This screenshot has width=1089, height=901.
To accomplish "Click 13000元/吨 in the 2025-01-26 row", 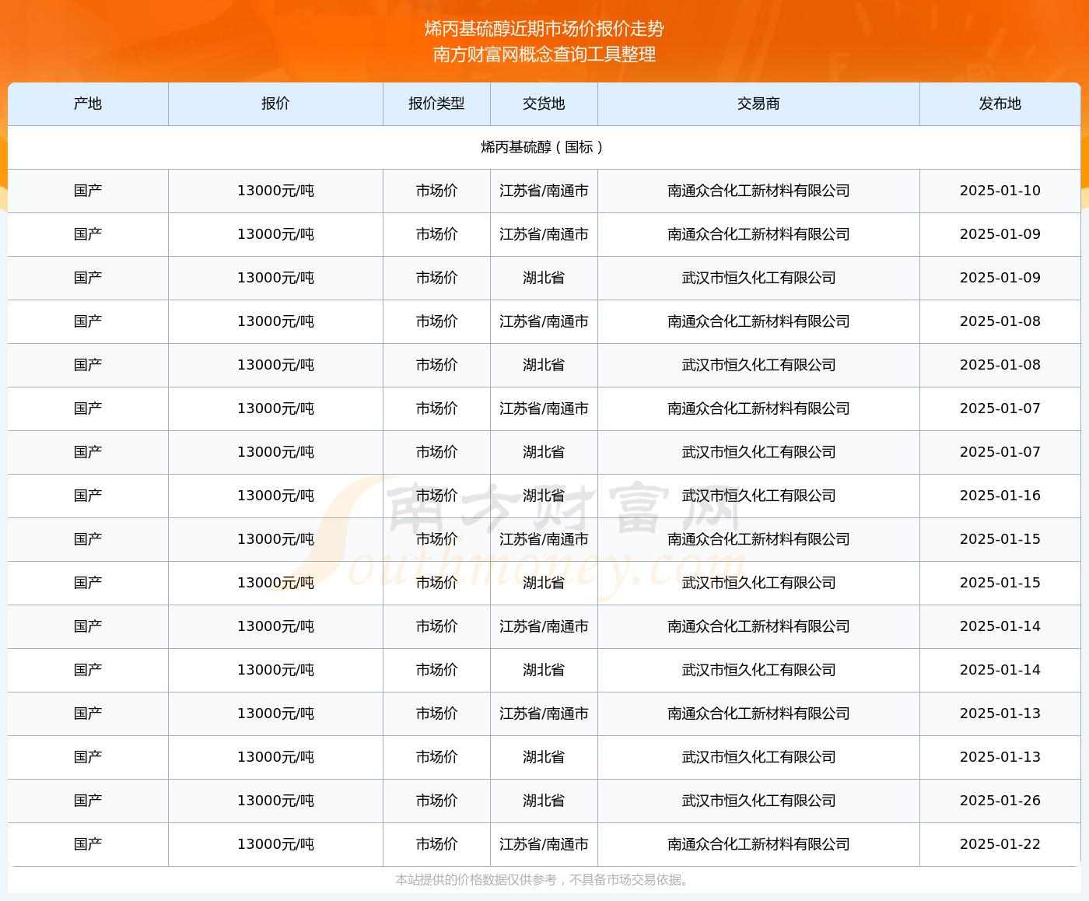I will tap(275, 801).
